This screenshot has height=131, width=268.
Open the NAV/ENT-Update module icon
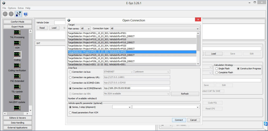17,98
